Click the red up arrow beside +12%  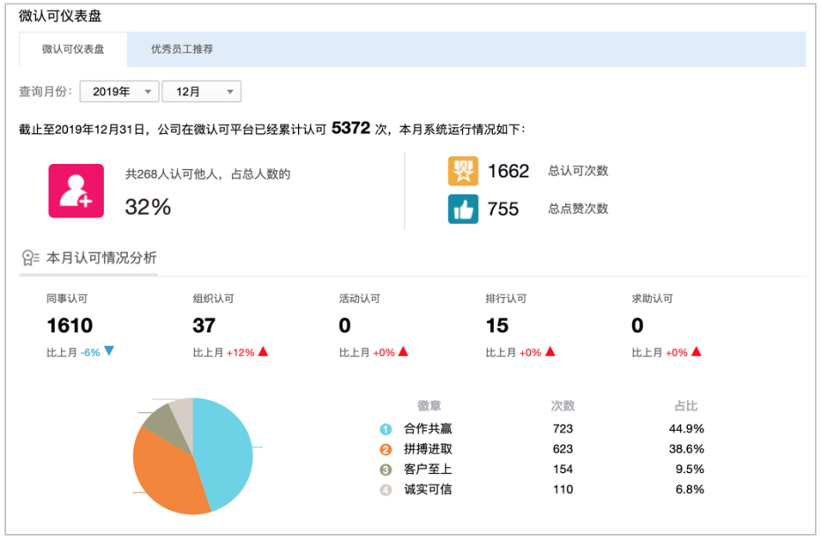(264, 351)
